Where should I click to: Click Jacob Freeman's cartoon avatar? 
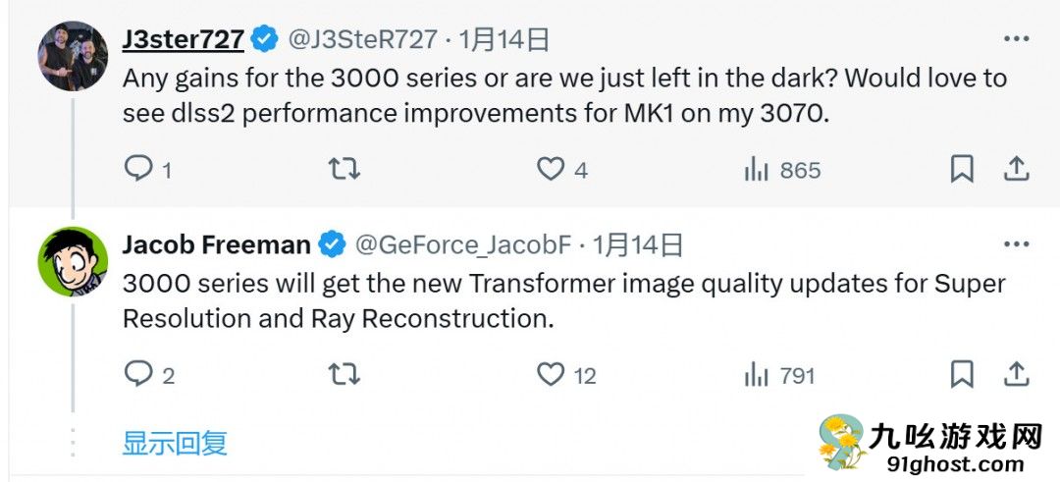coord(73,260)
